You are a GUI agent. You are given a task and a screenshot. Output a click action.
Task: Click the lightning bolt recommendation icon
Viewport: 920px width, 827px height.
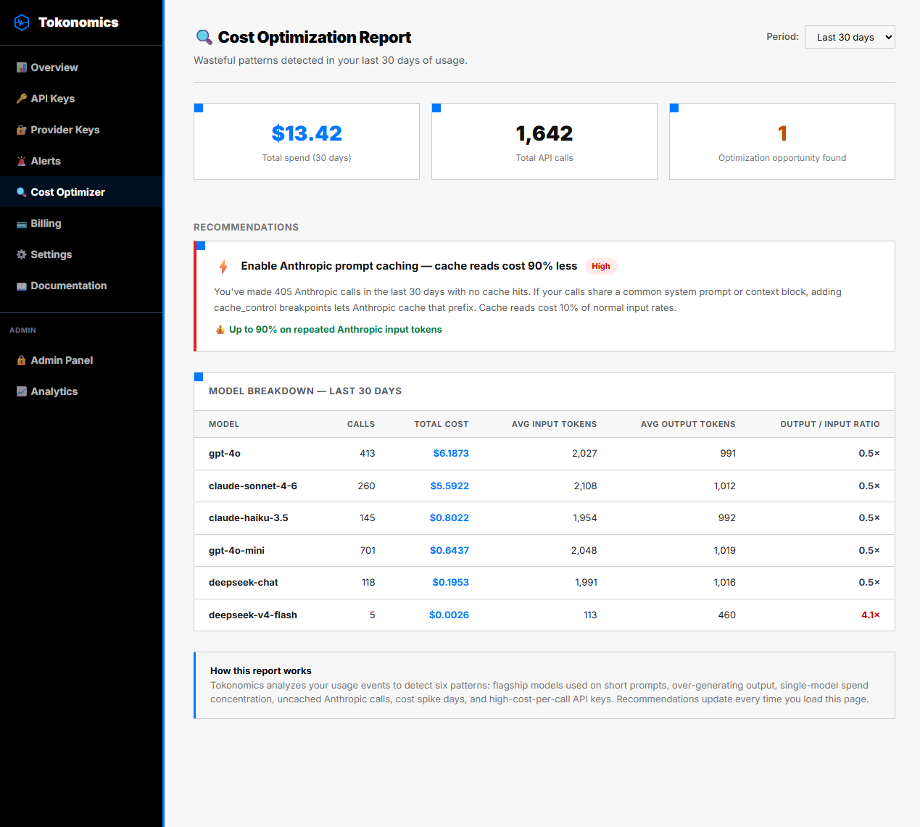tap(223, 267)
